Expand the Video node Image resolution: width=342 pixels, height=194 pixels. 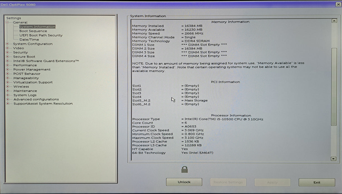point(7,48)
